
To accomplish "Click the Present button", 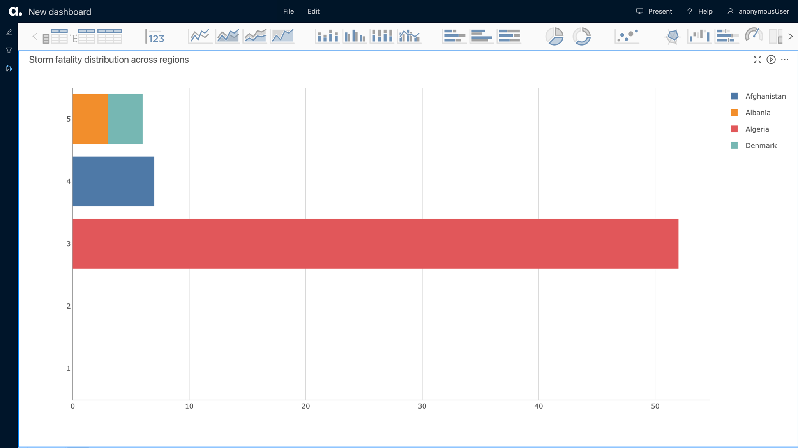I will click(654, 11).
